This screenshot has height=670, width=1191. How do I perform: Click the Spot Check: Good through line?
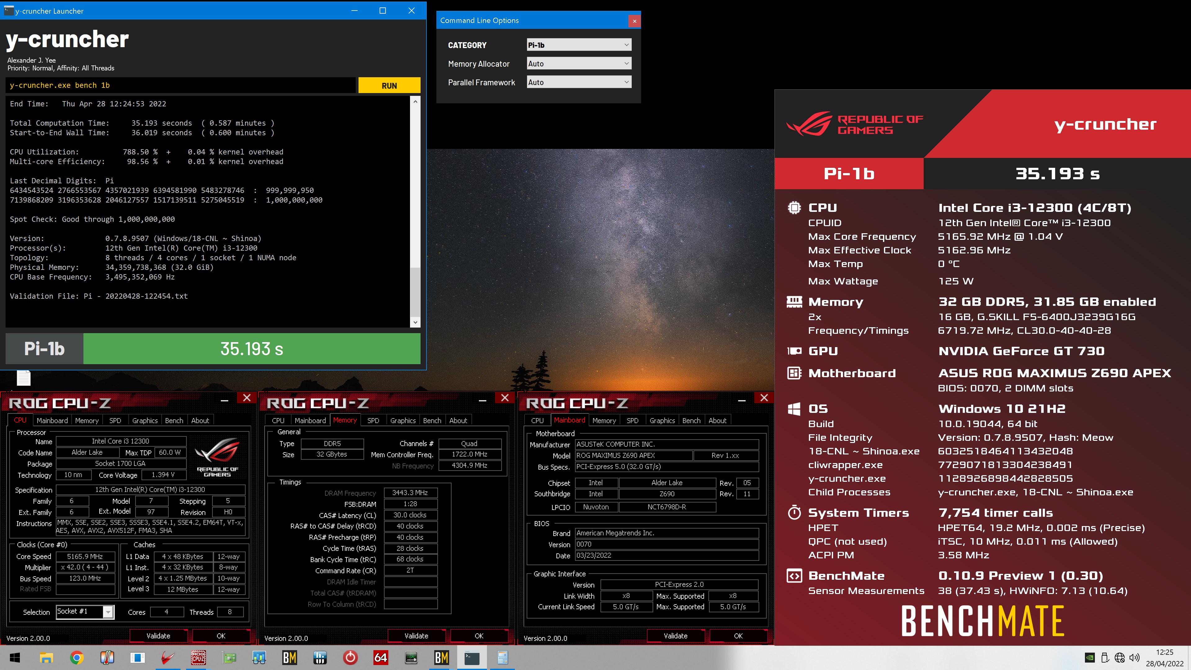pyautogui.click(x=92, y=219)
